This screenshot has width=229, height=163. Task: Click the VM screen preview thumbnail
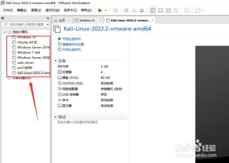pyautogui.click(x=212, y=104)
